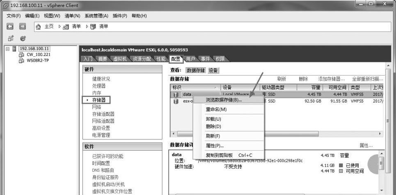Image resolution: width=396 pixels, height=195 pixels.
Task: Select 存储适配器 in hardware list
Action: coord(103,114)
